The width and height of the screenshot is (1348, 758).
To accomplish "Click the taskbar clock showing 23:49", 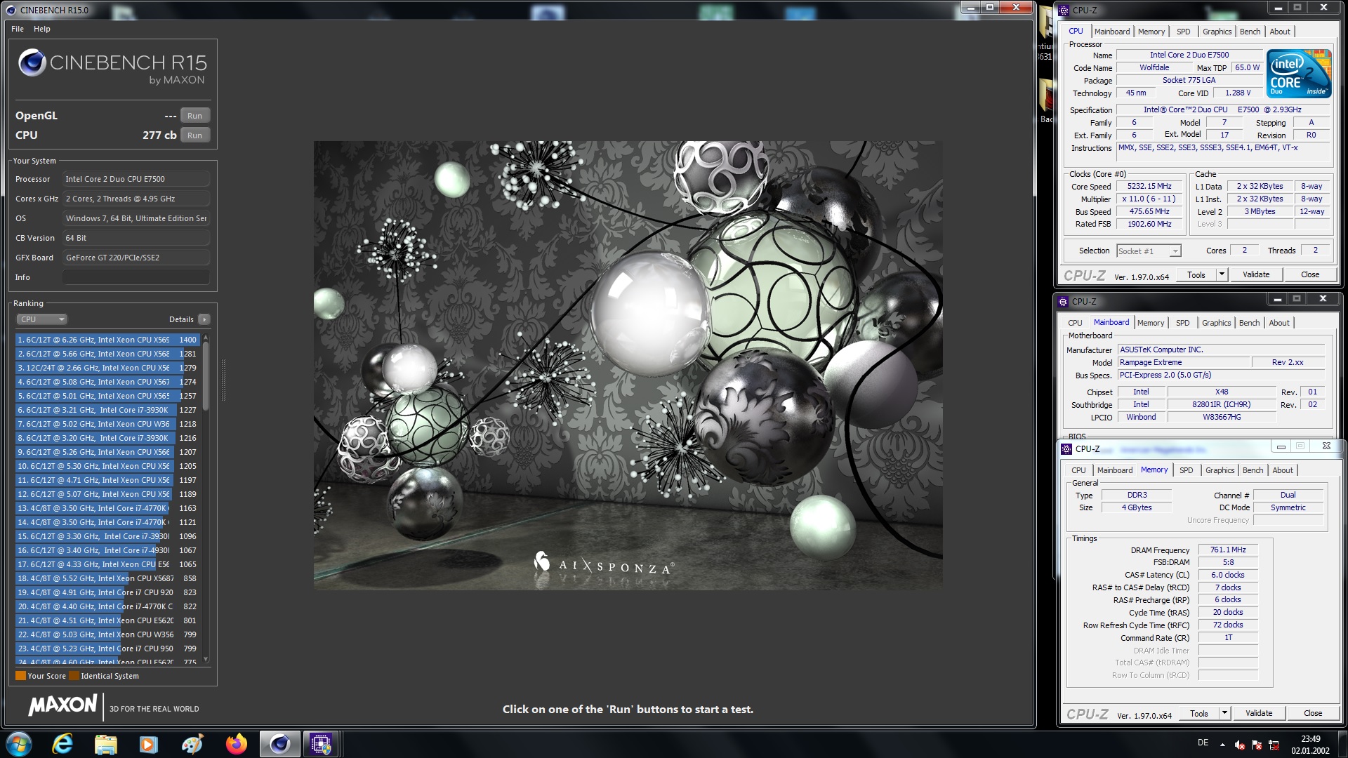I will (1310, 744).
